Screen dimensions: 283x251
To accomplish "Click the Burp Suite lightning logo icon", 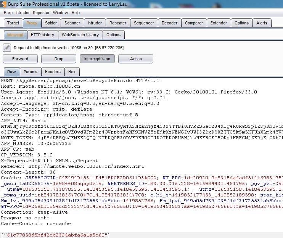I will coord(3,4).
